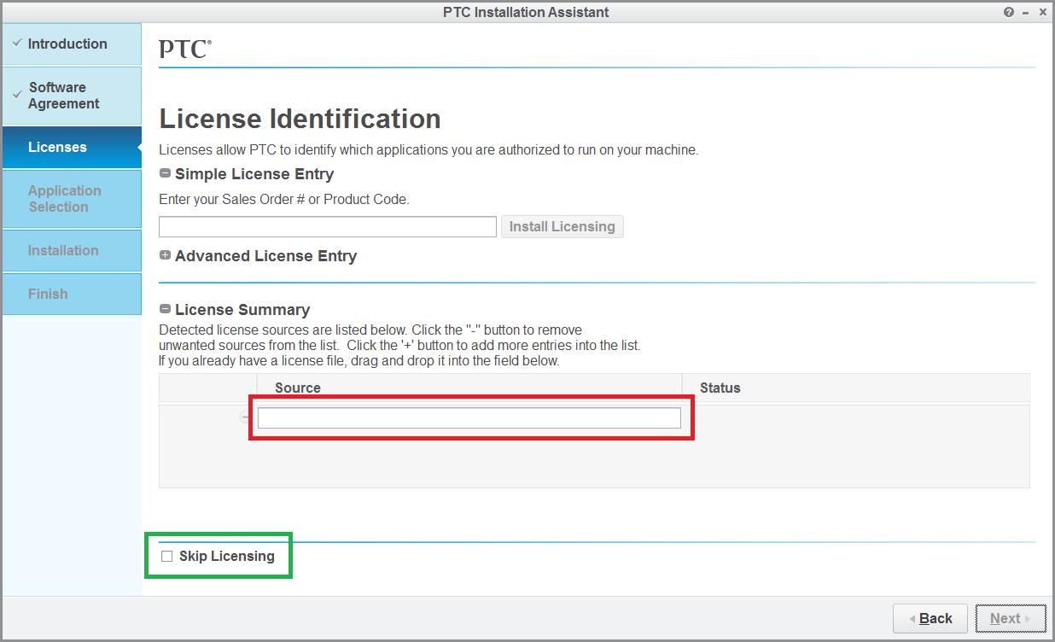The width and height of the screenshot is (1055, 642).
Task: Expand the Advanced License Entry section
Action: pyautogui.click(x=166, y=255)
